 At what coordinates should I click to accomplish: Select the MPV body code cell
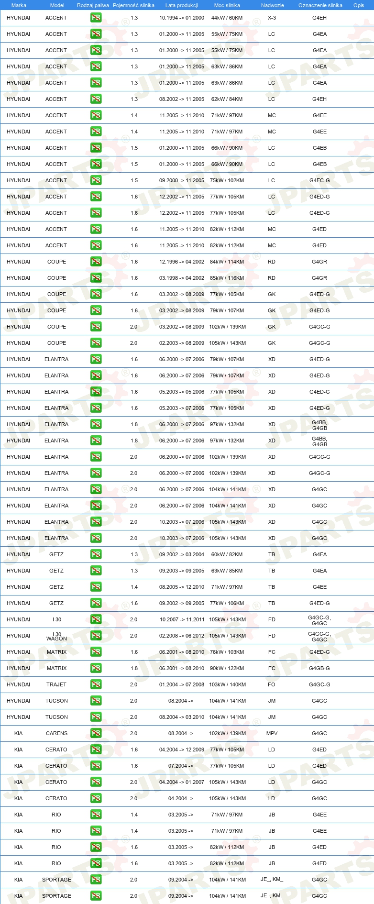(x=272, y=733)
